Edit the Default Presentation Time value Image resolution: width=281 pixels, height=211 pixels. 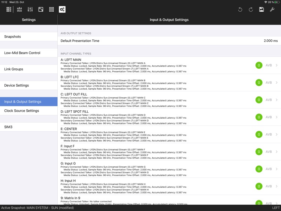(x=271, y=41)
